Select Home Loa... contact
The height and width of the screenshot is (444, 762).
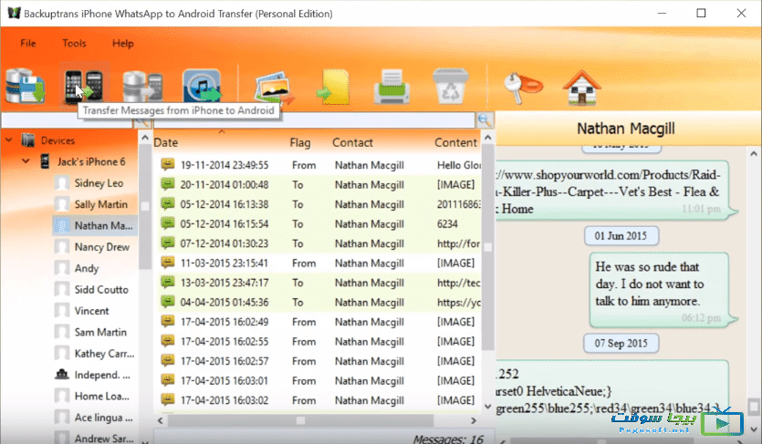tap(102, 397)
